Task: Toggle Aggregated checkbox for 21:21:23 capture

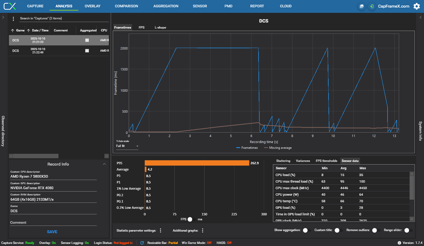Action: point(87,40)
